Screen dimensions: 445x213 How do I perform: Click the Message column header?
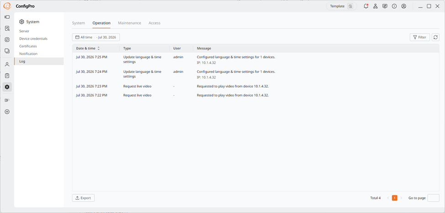point(204,48)
